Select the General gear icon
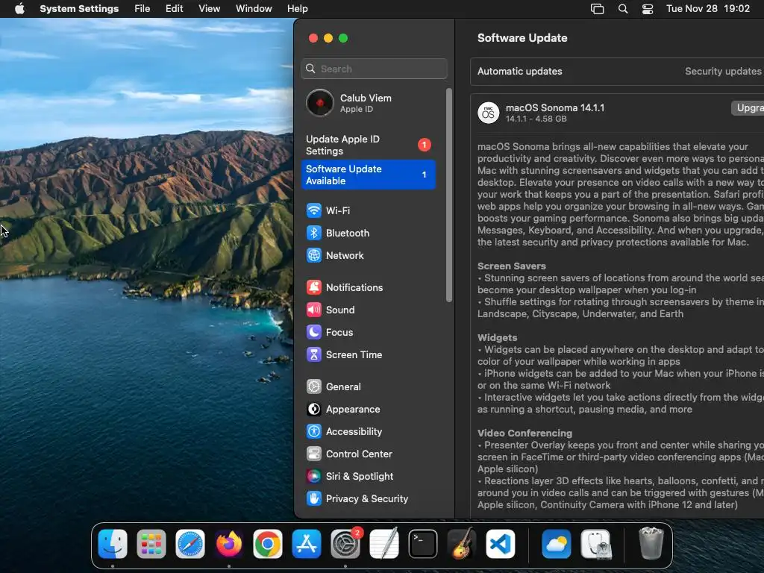 (314, 387)
